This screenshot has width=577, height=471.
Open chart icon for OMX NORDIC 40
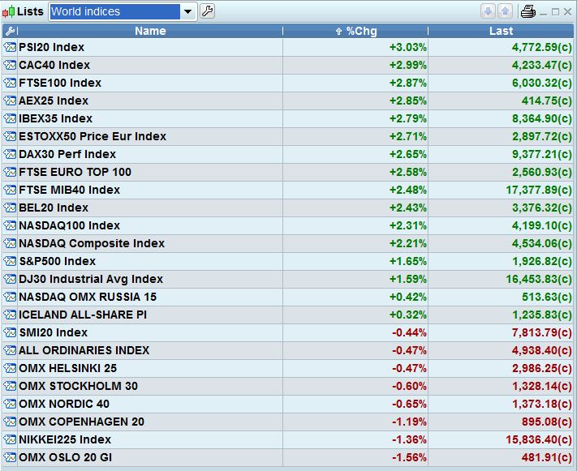tap(10, 404)
